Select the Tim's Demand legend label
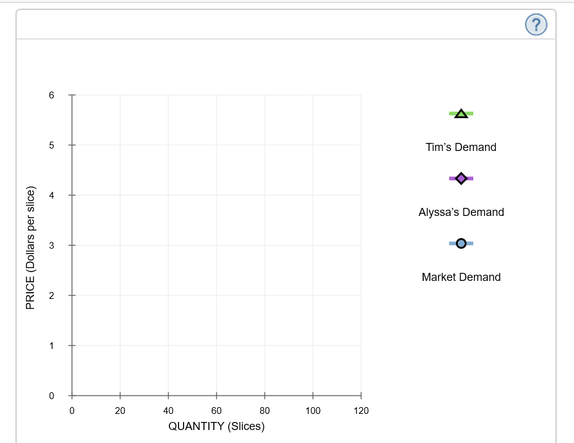This screenshot has width=574, height=443. coord(460,147)
